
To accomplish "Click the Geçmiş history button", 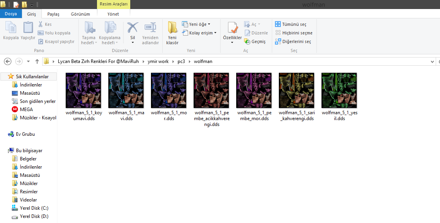I will (255, 41).
